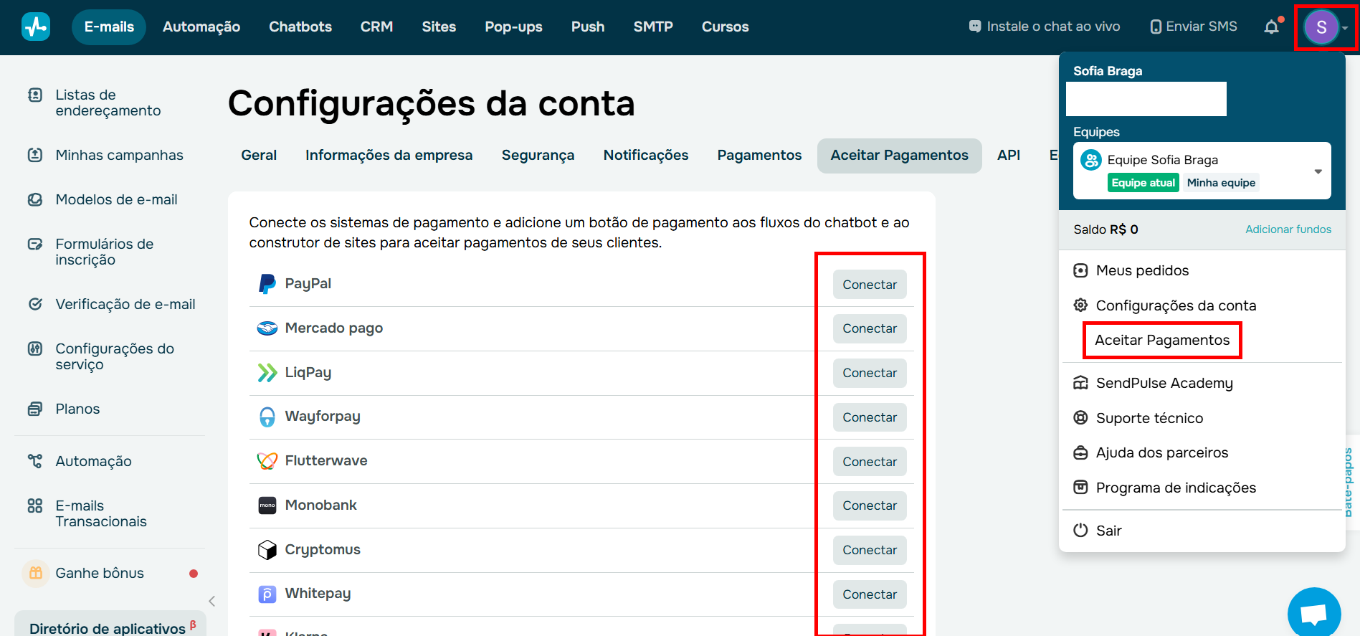Click the Mercado pago logo icon
Viewport: 1360px width, 636px height.
[x=267, y=328]
